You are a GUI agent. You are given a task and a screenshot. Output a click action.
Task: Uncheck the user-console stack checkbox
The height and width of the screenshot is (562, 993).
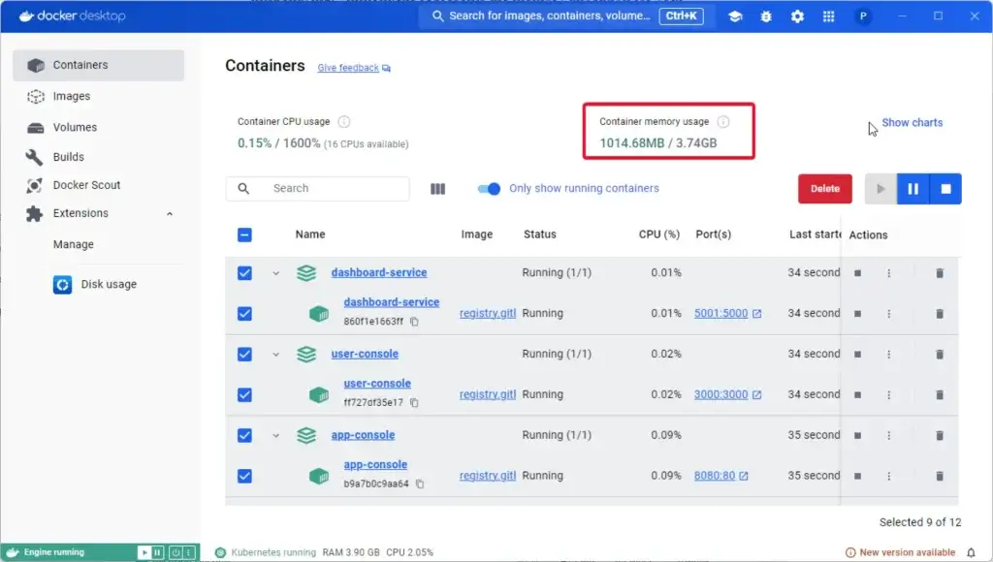244,354
